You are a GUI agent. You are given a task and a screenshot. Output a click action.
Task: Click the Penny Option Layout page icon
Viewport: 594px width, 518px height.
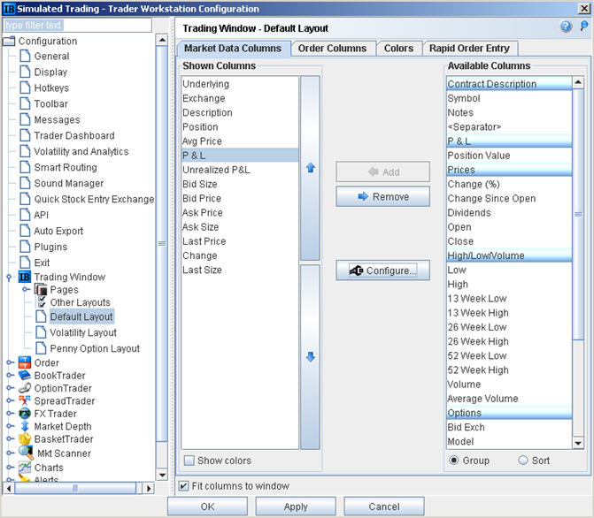click(41, 348)
